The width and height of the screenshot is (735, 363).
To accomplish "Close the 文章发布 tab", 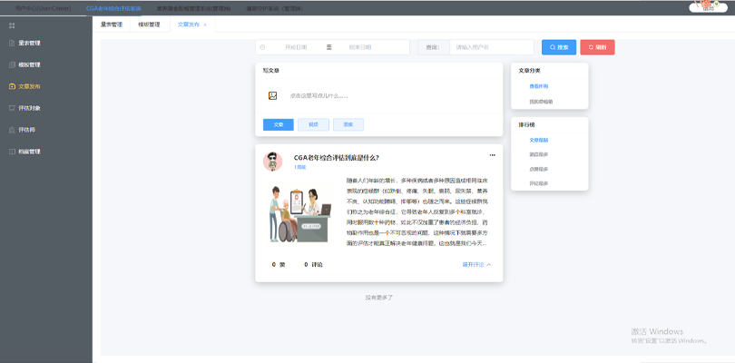I will tap(205, 25).
